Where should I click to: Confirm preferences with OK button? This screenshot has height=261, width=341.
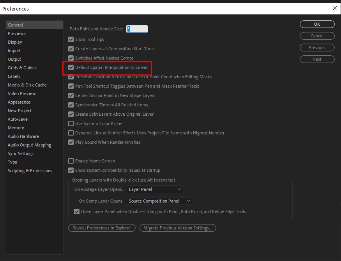[x=317, y=24]
